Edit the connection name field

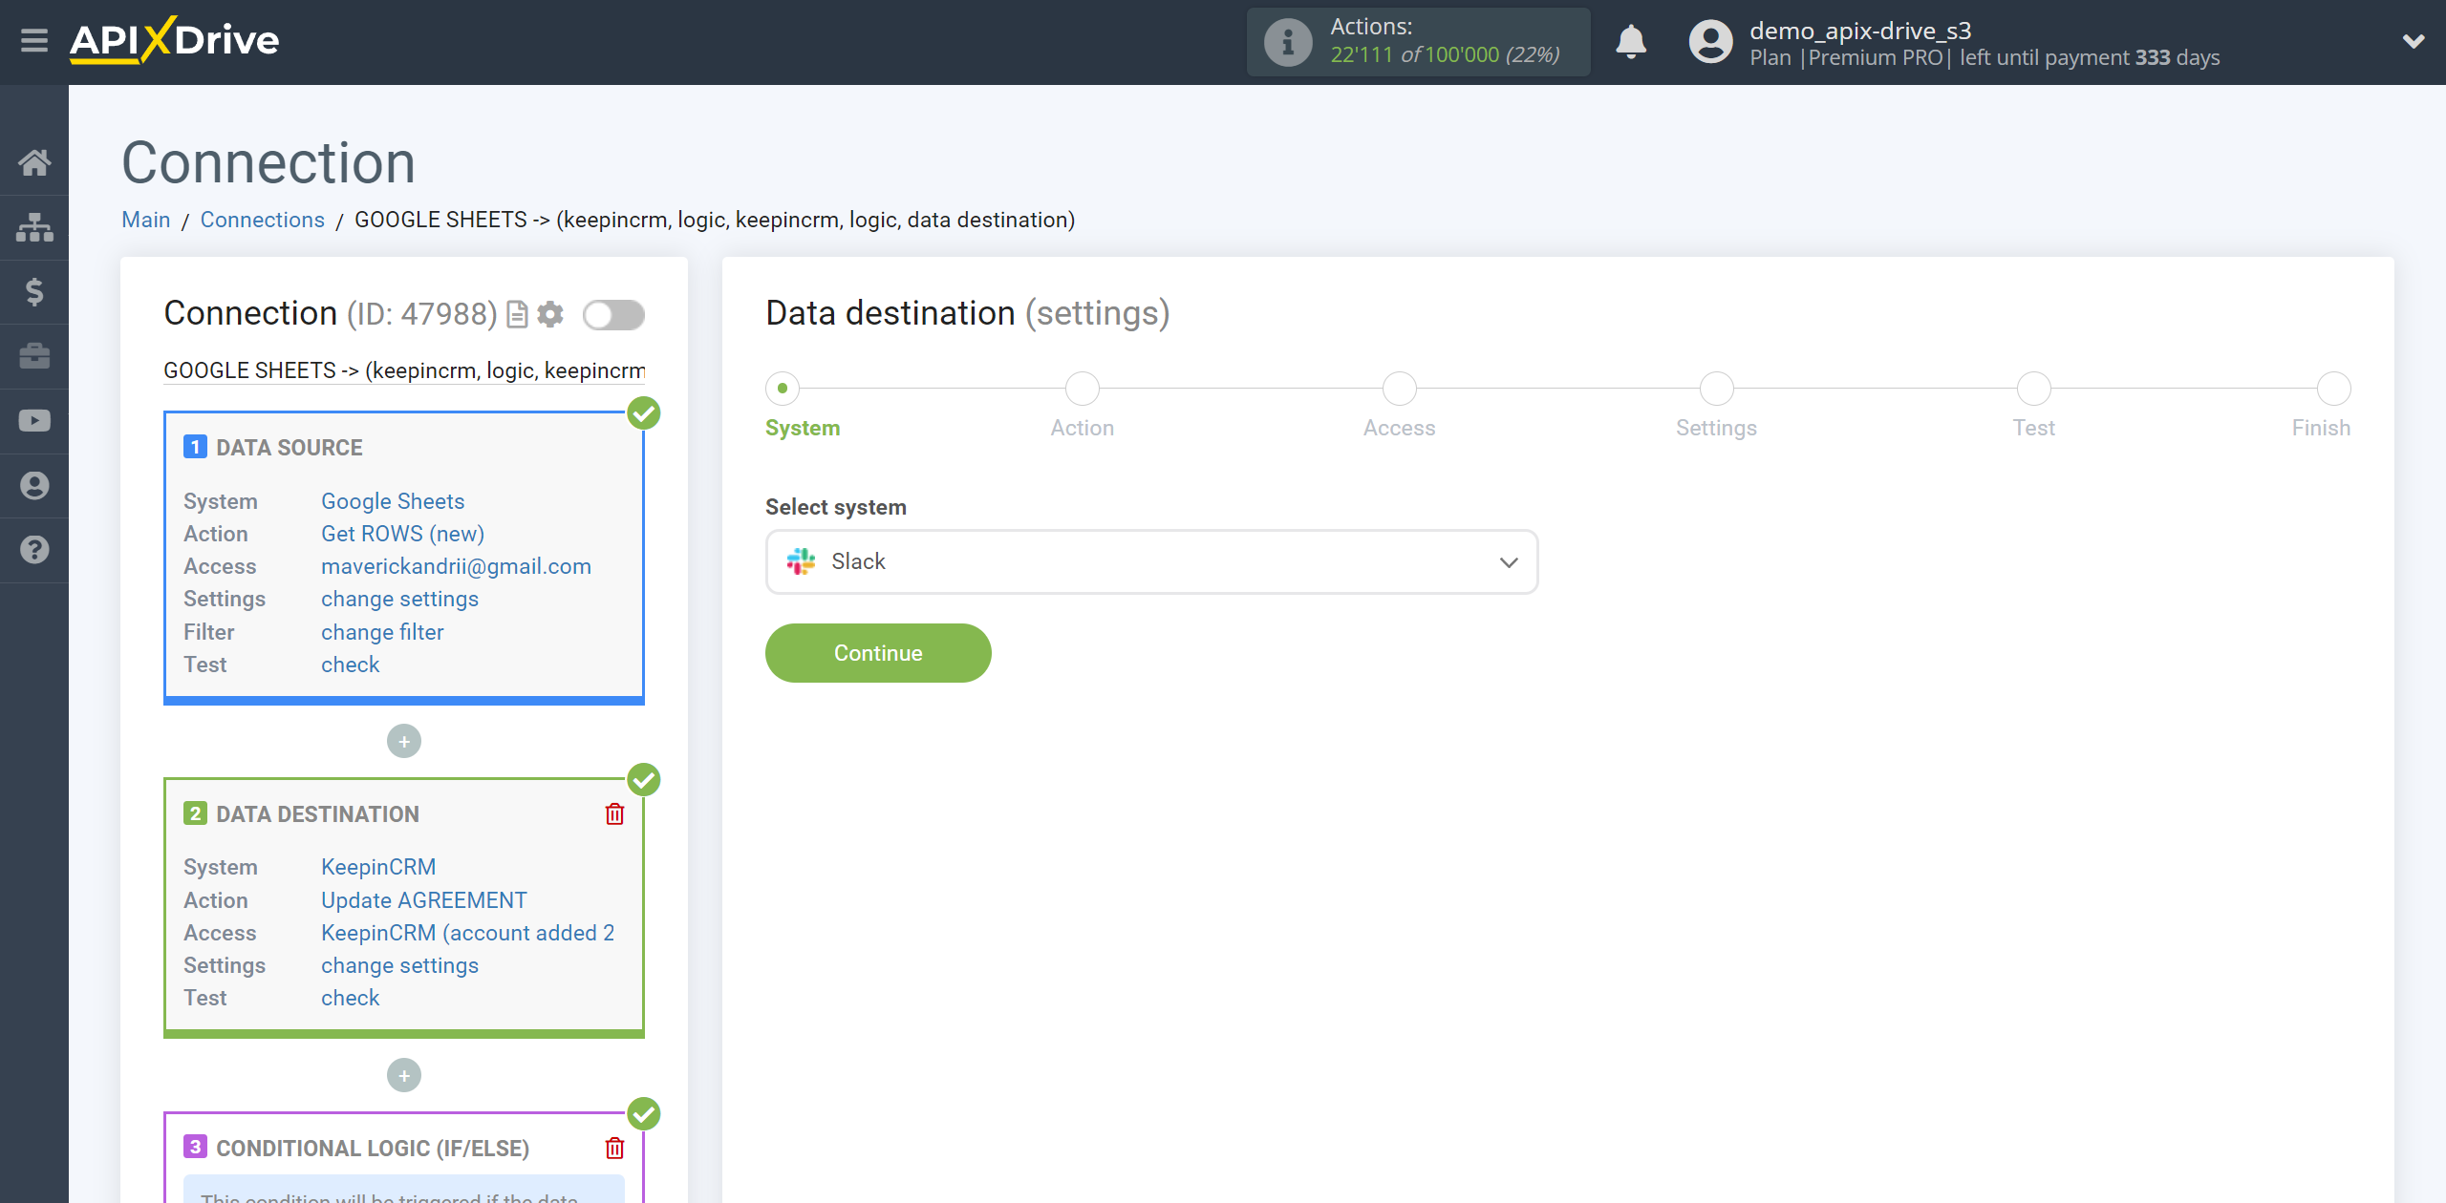coord(404,370)
